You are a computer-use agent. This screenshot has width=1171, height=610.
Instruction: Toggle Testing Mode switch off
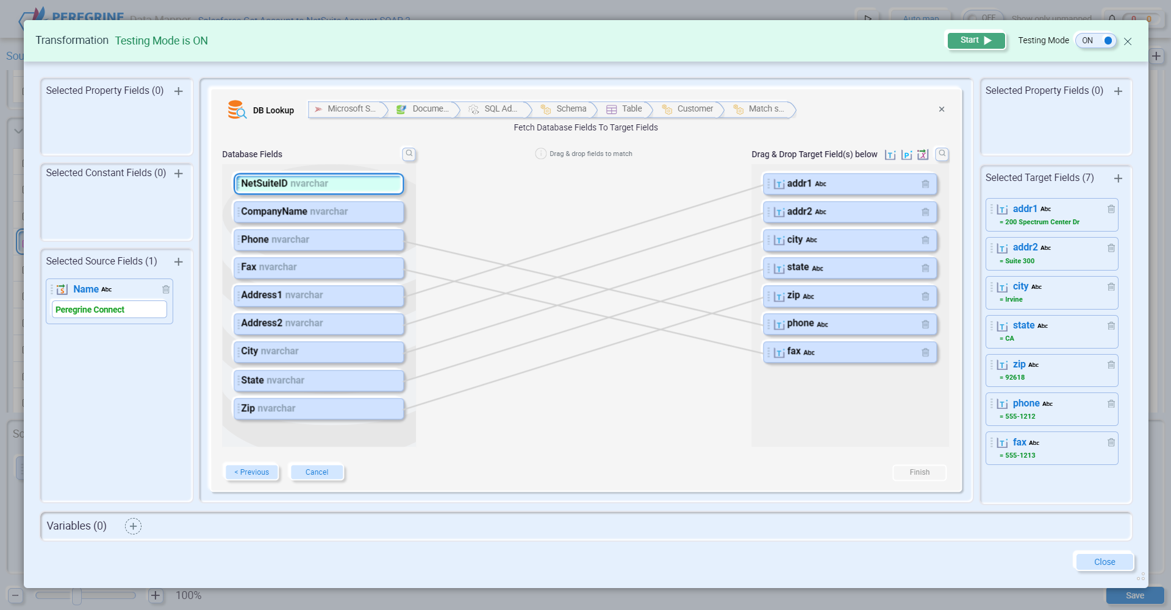click(x=1095, y=40)
